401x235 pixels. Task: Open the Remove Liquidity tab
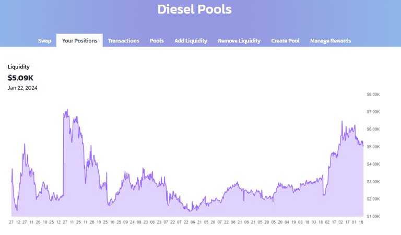[x=239, y=41]
